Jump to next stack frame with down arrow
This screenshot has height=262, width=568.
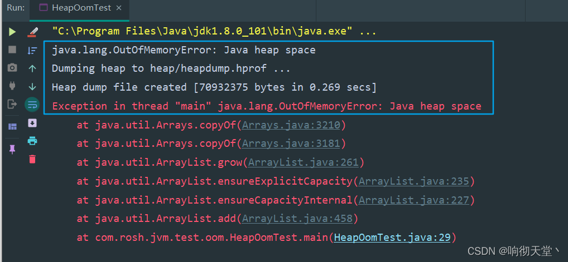(32, 87)
